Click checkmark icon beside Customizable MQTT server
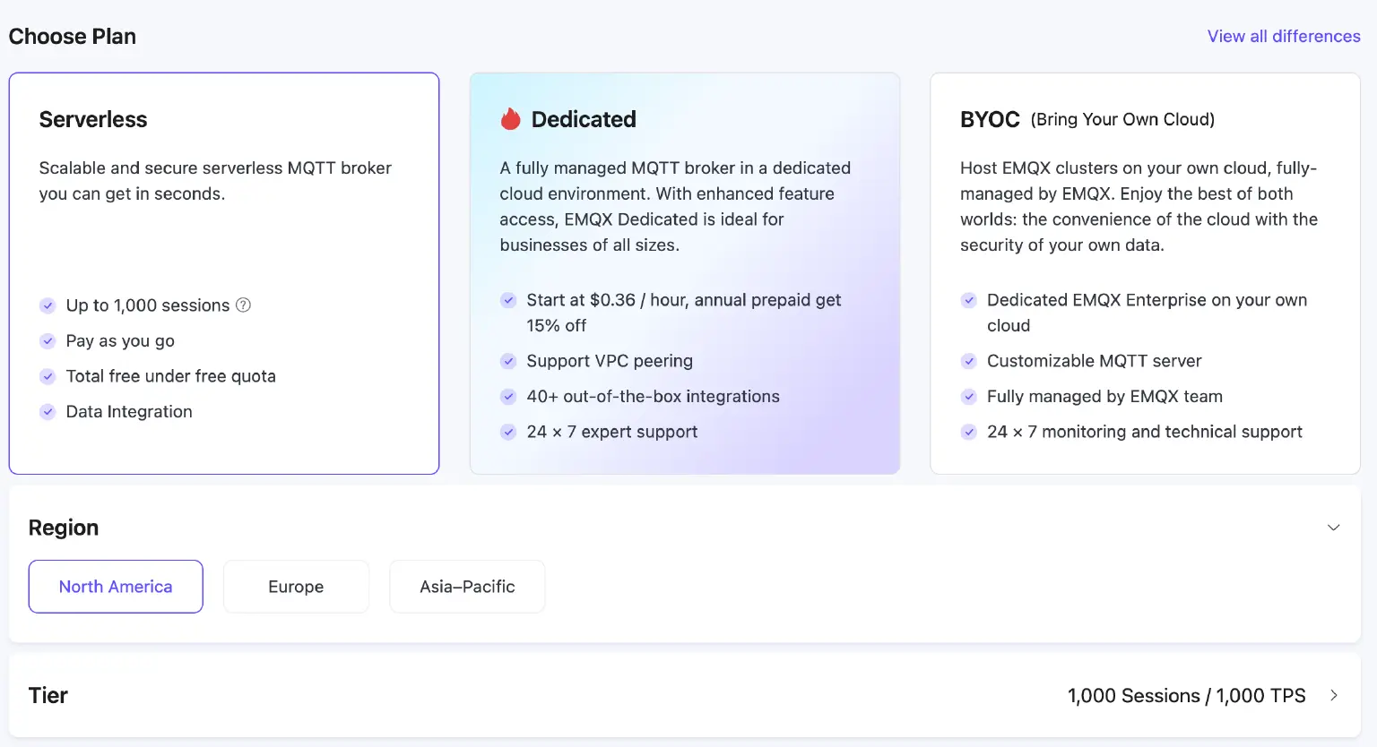The image size is (1377, 747). [x=968, y=361]
